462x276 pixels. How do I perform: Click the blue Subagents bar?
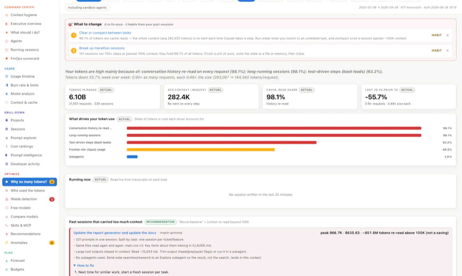coord(132,157)
